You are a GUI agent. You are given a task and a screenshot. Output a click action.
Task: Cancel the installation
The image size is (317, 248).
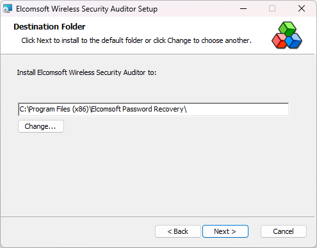tap(284, 231)
